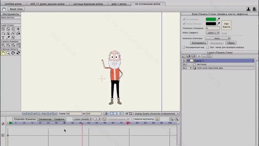Hide the сцена 1 layer
This screenshot has height=146, width=259.
(x=185, y=61)
